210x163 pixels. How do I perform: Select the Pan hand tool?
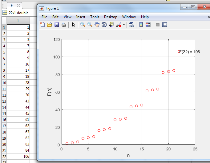97,25
